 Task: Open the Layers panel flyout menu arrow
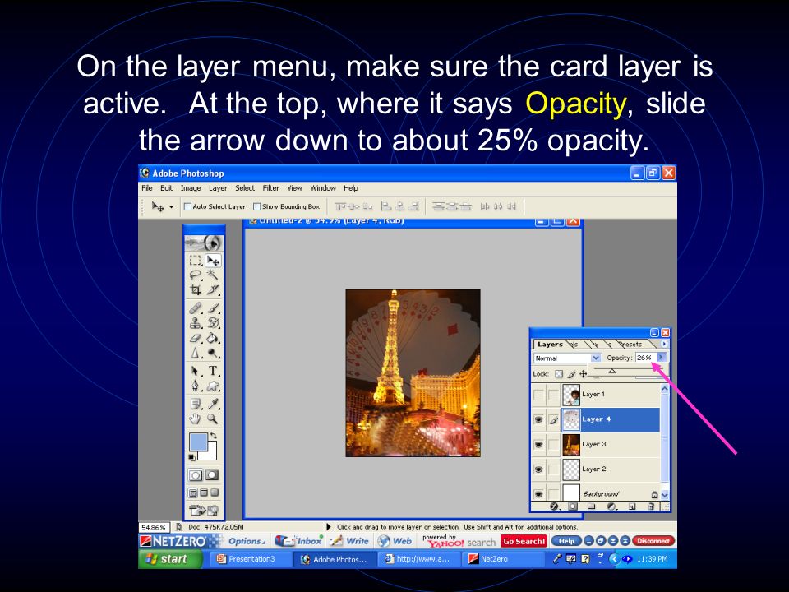(664, 344)
